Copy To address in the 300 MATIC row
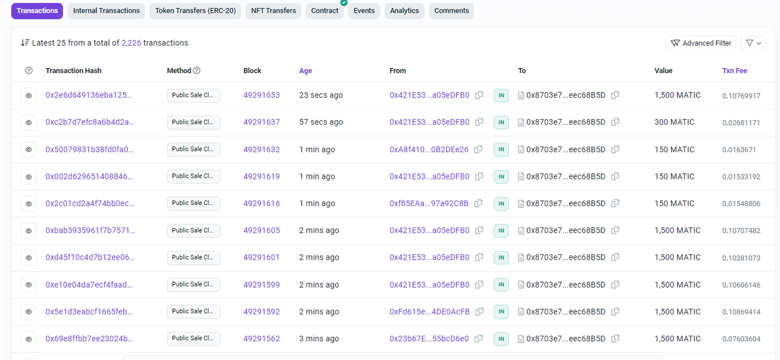780x360 pixels. (615, 122)
